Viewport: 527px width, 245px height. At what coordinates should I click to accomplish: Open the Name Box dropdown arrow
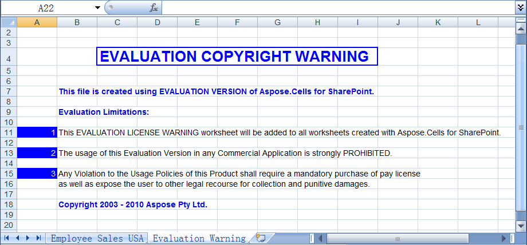click(97, 7)
